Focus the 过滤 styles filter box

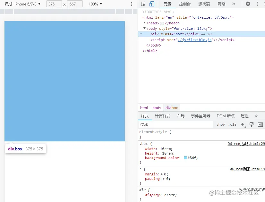point(176,124)
